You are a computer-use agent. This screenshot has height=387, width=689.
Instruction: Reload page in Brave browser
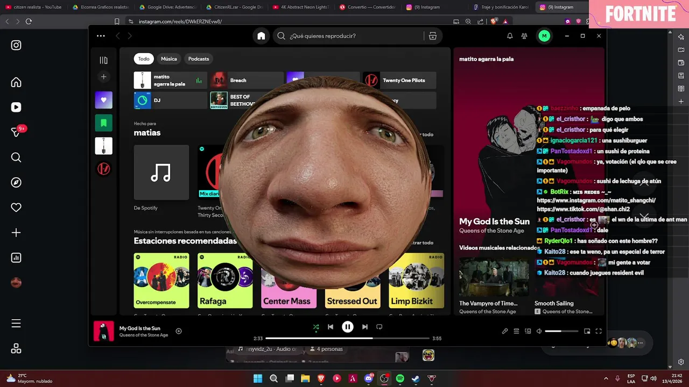coord(29,21)
